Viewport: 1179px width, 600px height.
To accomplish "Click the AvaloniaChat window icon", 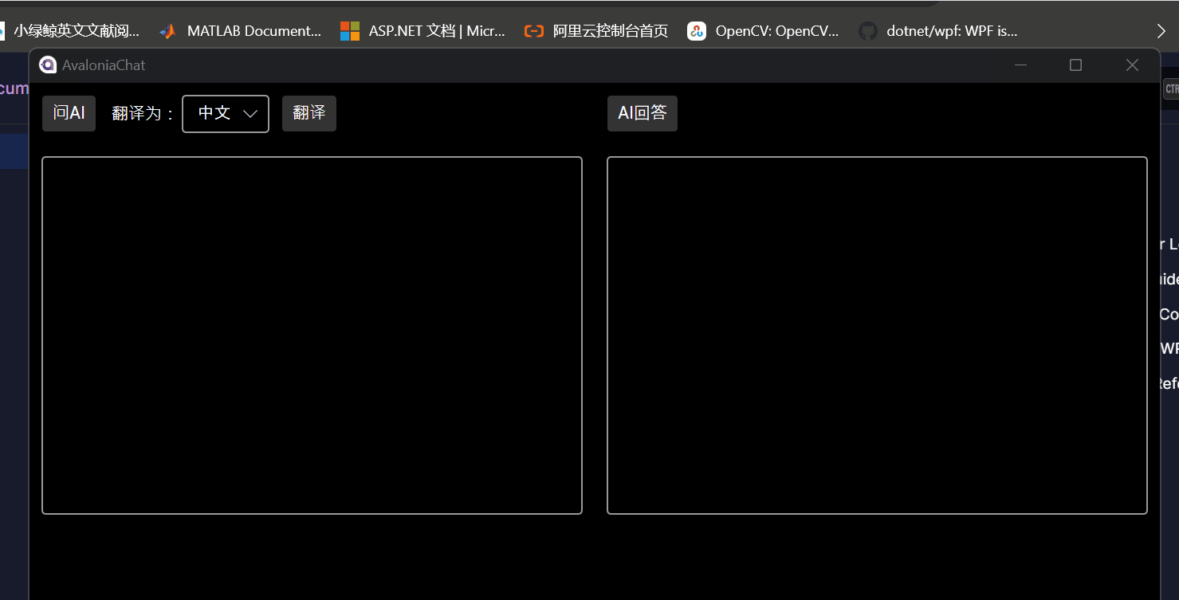I will click(48, 65).
